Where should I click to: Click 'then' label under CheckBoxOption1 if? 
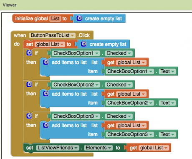31,62
